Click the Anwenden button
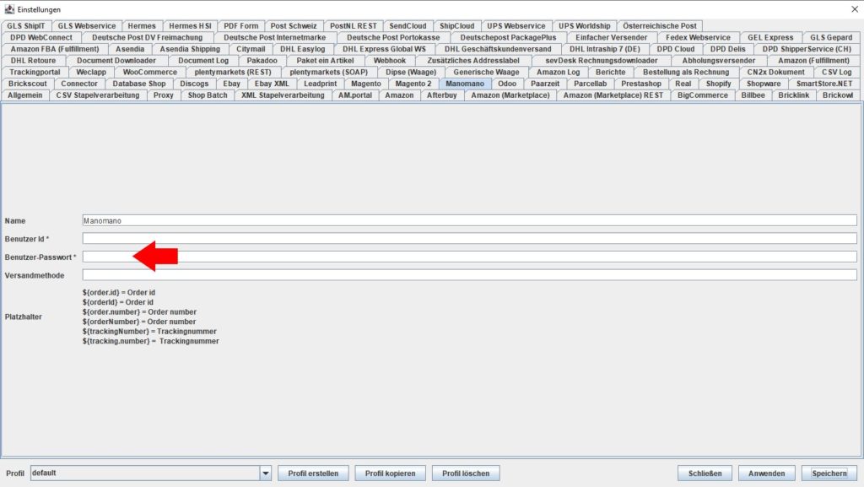Viewport: 864px width, 487px height. [766, 473]
